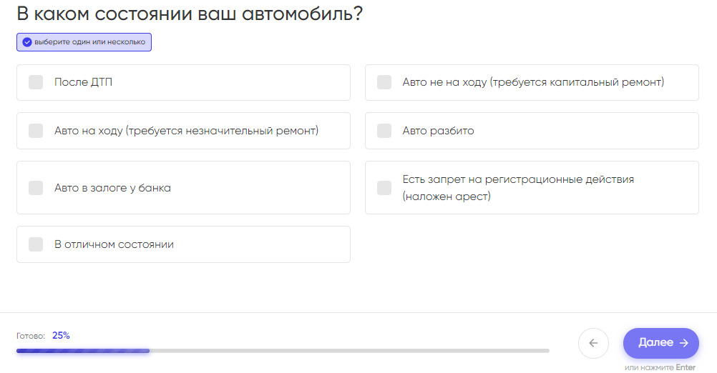Click the В отличном состоянии label text

click(x=114, y=244)
